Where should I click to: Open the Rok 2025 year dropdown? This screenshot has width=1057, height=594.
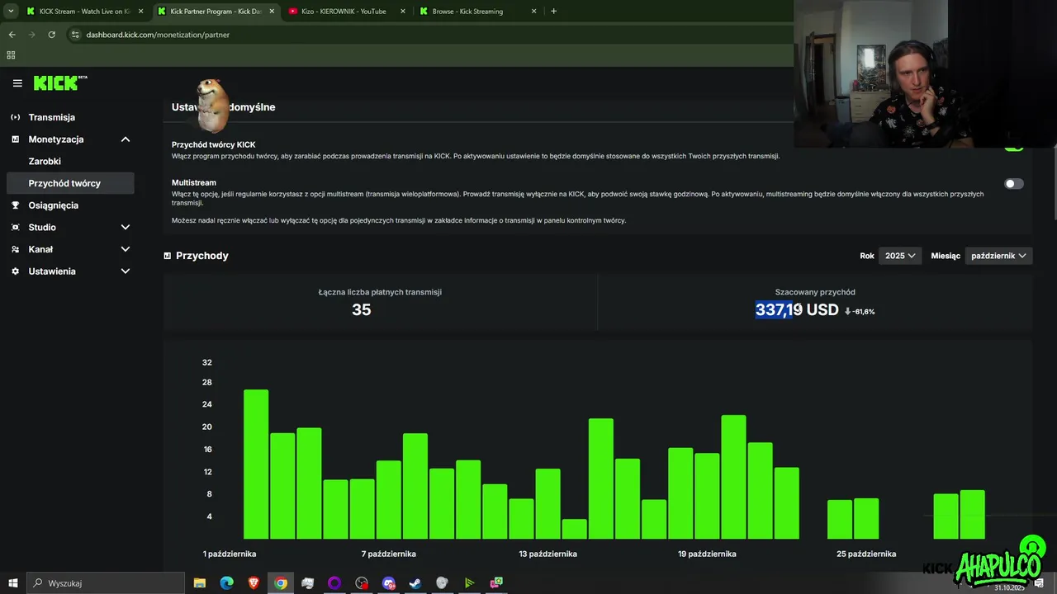[x=899, y=256]
